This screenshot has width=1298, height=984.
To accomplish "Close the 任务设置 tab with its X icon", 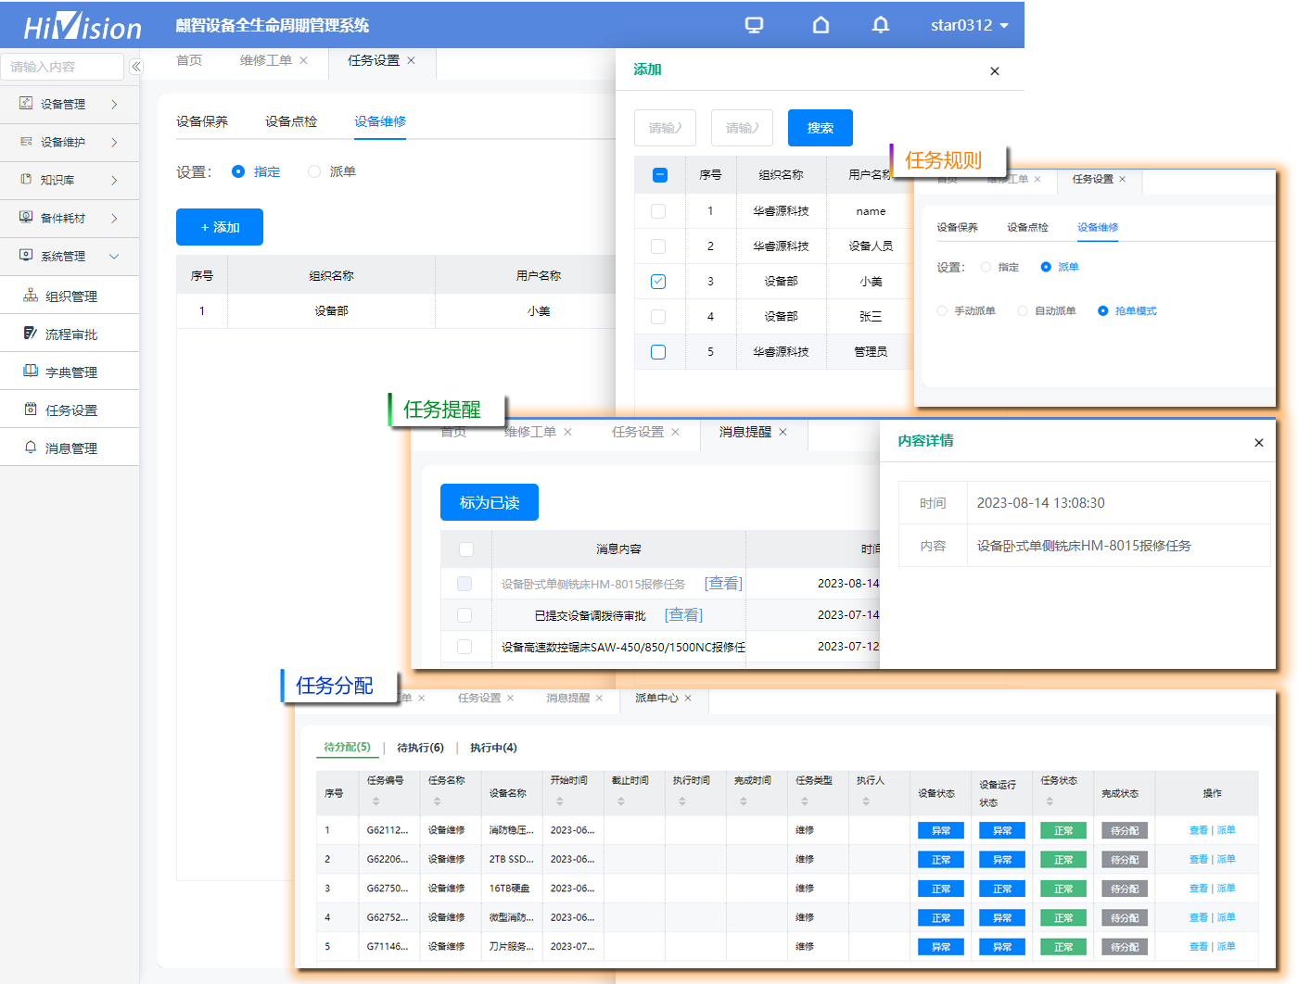I will click(411, 60).
